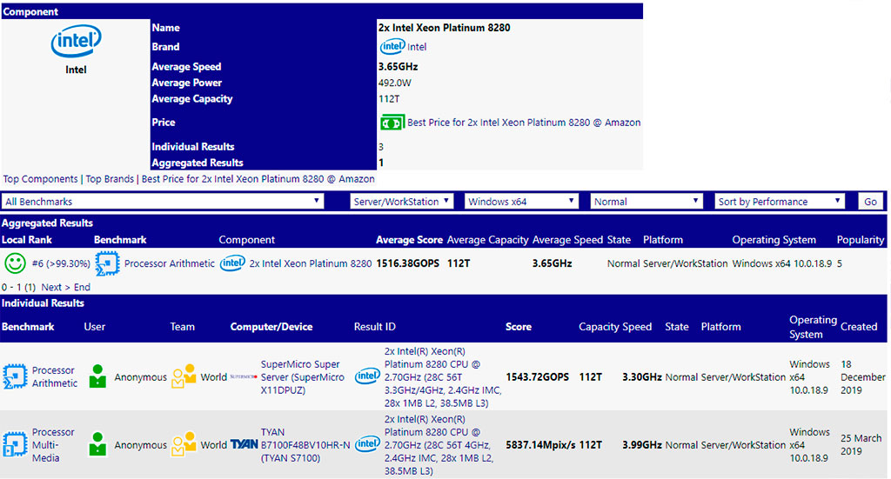Open the Windows x64 OS dropdown

(521, 202)
